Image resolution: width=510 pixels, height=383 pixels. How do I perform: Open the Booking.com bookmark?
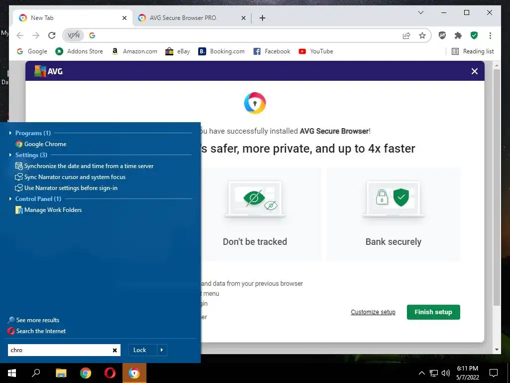tap(222, 51)
